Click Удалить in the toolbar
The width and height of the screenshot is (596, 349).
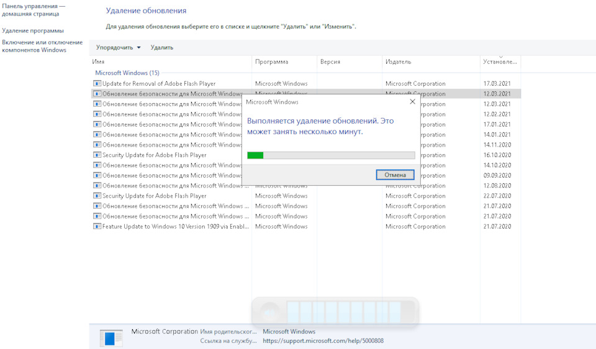point(161,47)
